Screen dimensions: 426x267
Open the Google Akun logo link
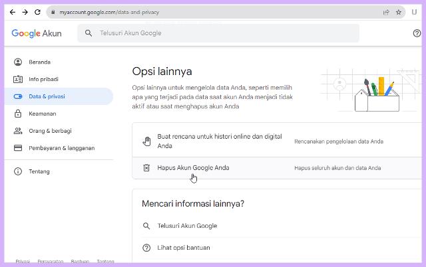37,33
